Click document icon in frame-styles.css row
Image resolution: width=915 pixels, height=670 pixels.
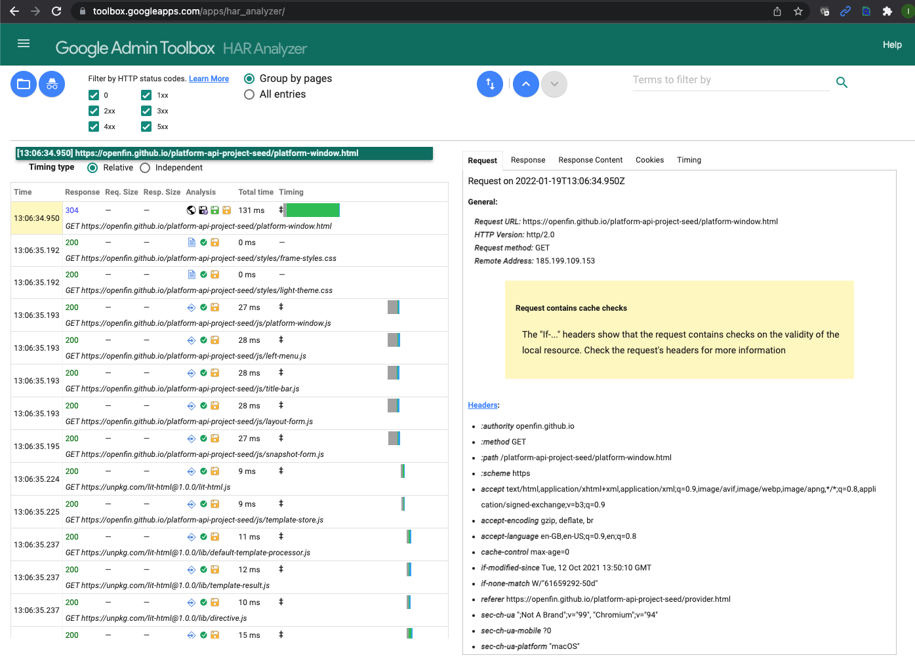[x=192, y=243]
